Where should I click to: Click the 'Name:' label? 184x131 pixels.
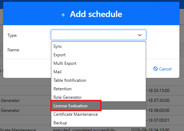click(x=13, y=50)
